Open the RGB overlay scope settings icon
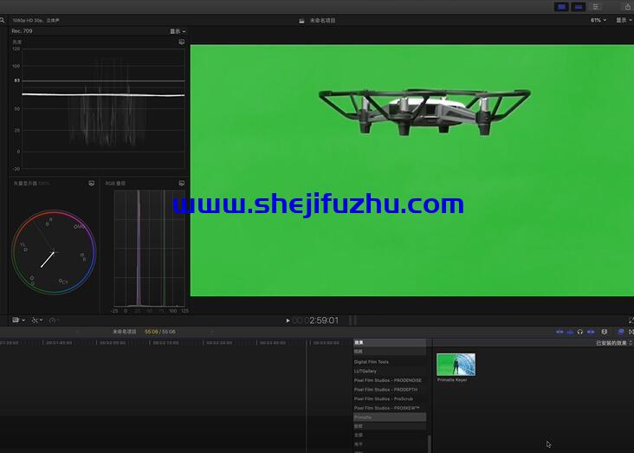 click(x=182, y=184)
